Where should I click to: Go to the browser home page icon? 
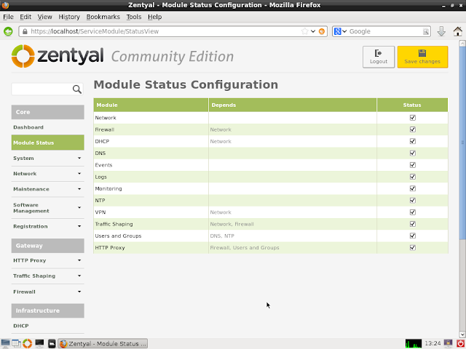458,31
